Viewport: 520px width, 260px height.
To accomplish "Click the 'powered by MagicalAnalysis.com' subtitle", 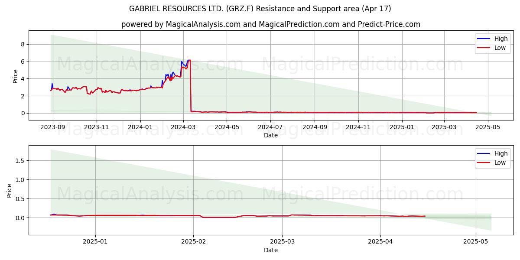I will (271, 24).
